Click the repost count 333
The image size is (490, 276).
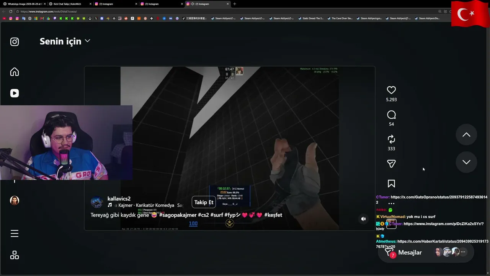391,149
